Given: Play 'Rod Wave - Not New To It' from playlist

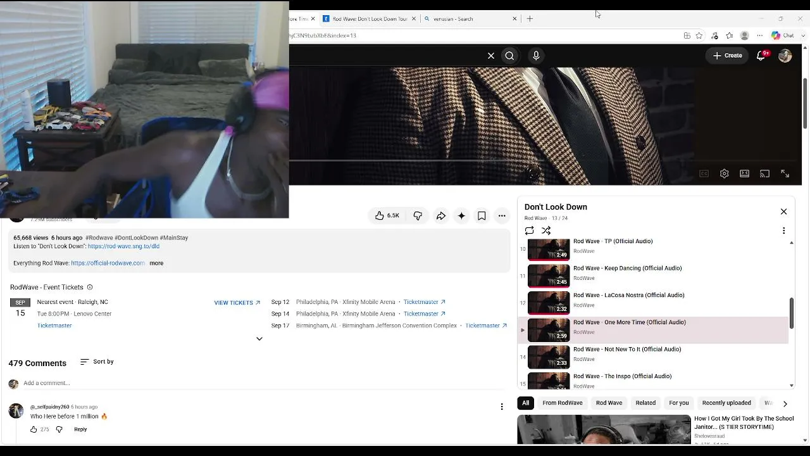Looking at the screenshot, I should (x=653, y=357).
